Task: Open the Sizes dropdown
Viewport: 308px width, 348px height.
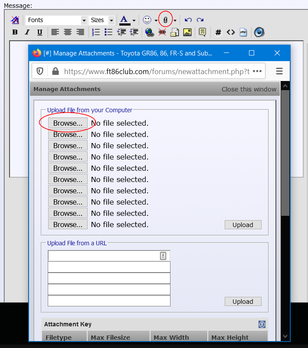Action: [102, 20]
